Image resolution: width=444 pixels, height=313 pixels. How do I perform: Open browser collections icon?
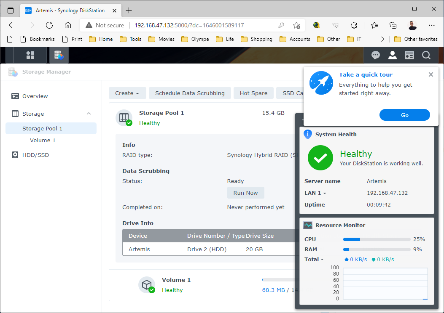[393, 25]
